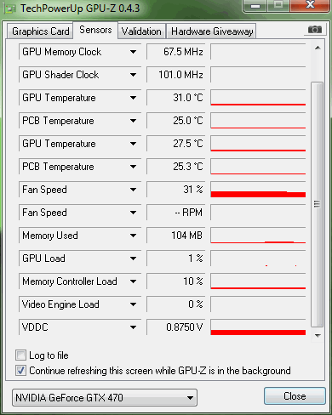The width and height of the screenshot is (332, 415).
Task: Click the Close button
Action: (295, 396)
